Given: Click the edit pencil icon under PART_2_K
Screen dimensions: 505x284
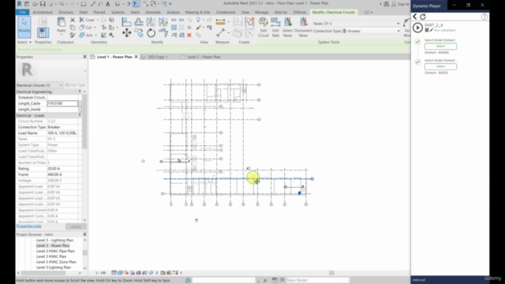Looking at the screenshot, I should (432, 30).
